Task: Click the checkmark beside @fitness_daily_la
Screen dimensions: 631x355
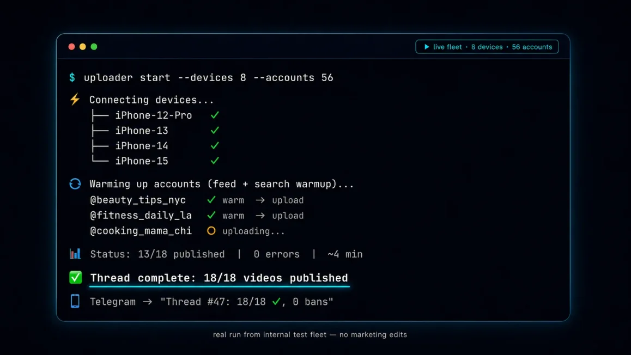Action: pos(211,215)
